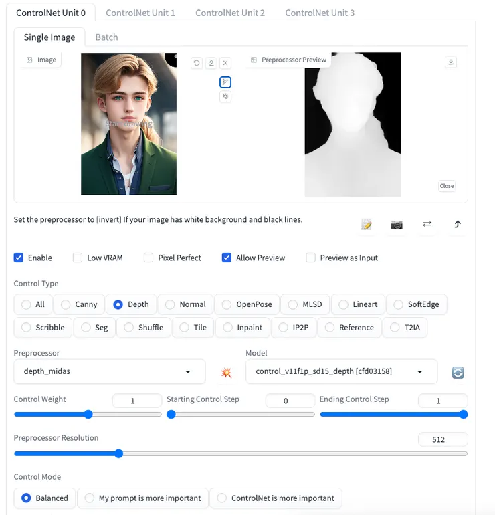The width and height of the screenshot is (495, 515).
Task: Select Balanced control mode
Action: [x=45, y=498]
